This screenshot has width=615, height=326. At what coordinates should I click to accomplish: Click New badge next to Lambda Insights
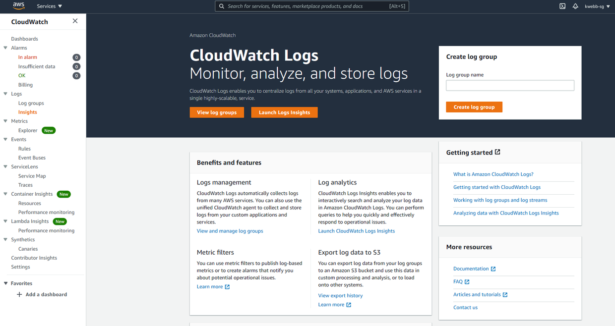(x=60, y=221)
